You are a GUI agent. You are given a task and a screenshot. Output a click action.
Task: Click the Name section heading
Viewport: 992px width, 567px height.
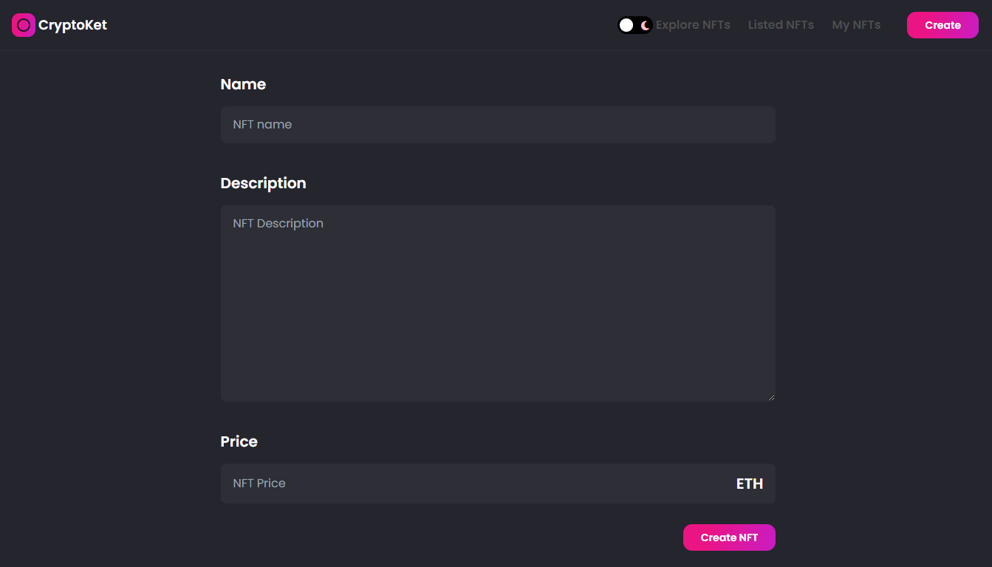coord(243,84)
